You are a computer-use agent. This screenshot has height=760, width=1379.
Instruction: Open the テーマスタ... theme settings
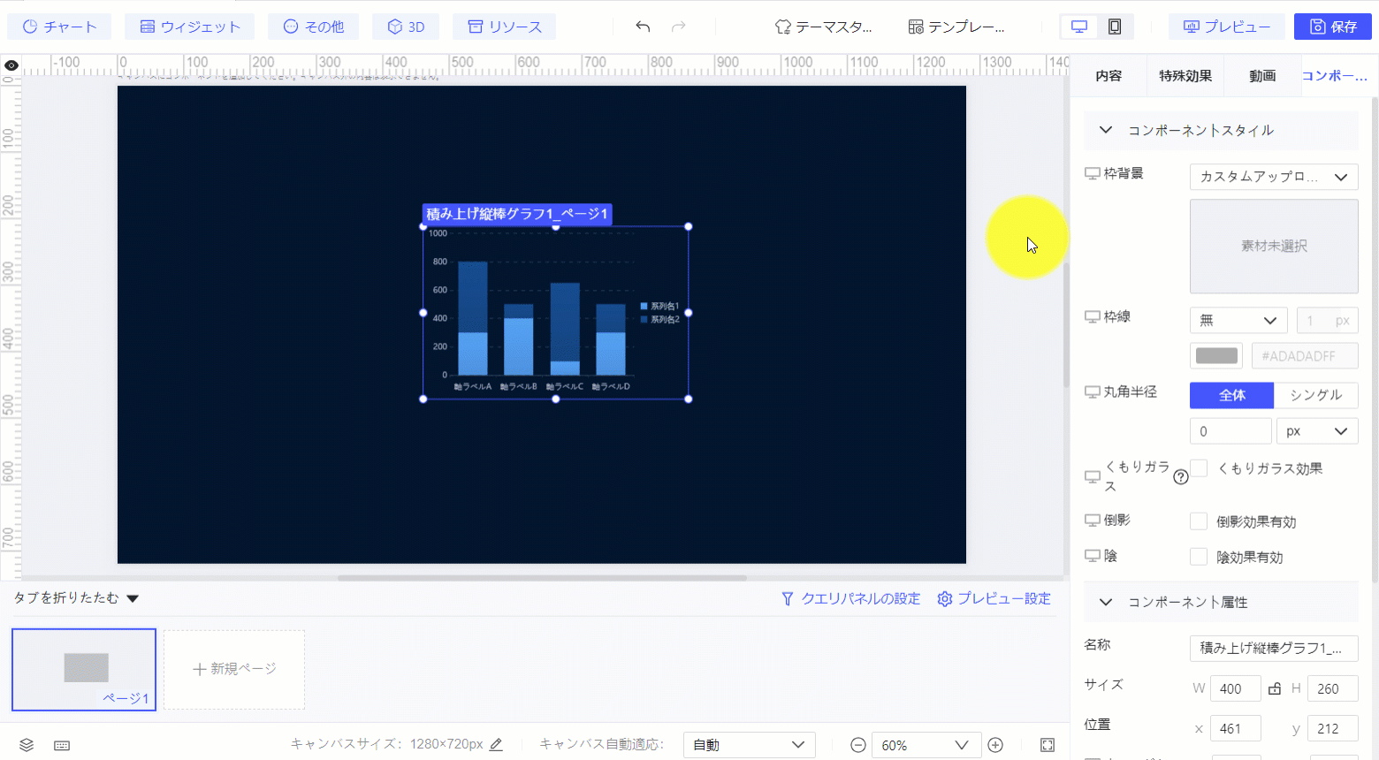[823, 27]
